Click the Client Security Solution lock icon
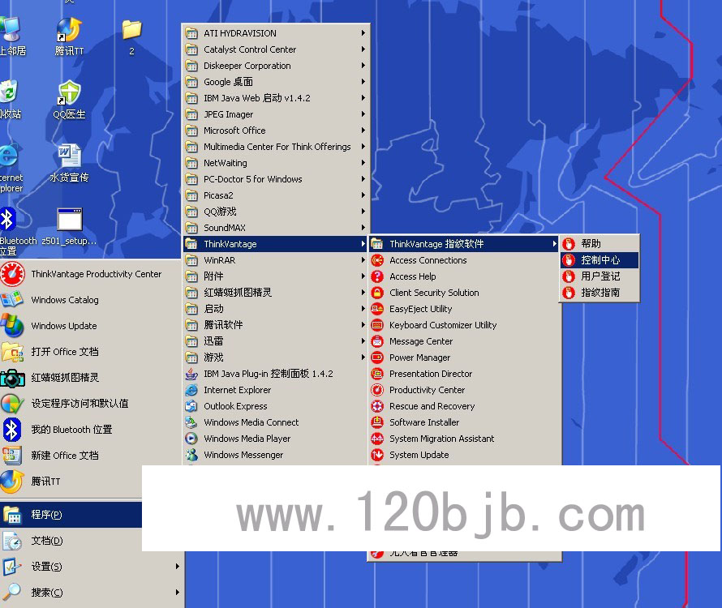Screen dimensions: 722x608 click(377, 293)
